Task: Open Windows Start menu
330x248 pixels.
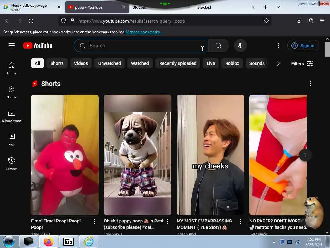Action: point(9,242)
